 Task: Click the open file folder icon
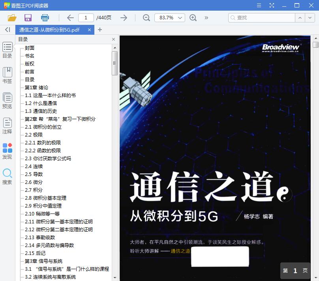12,17
